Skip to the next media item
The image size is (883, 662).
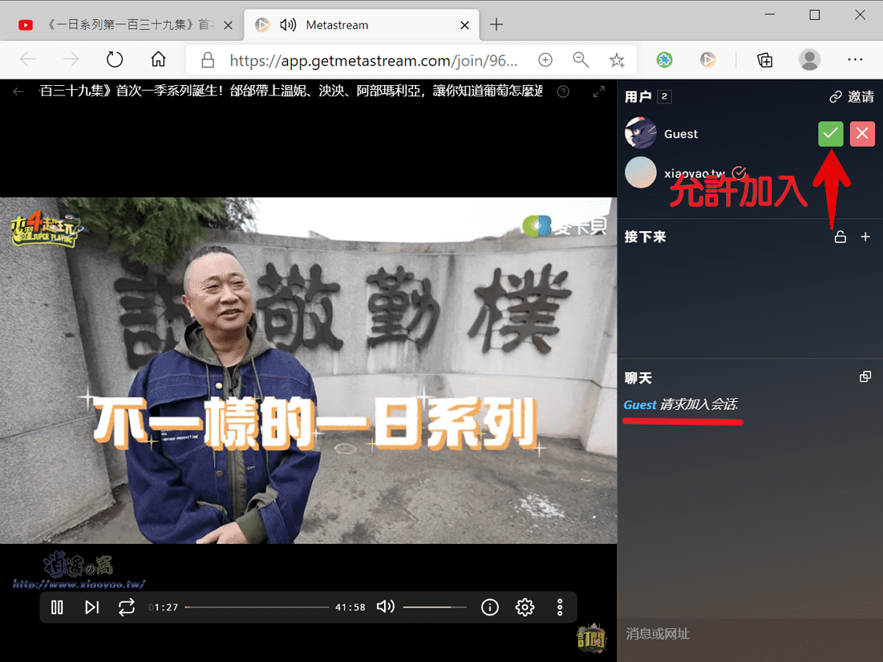[91, 608]
